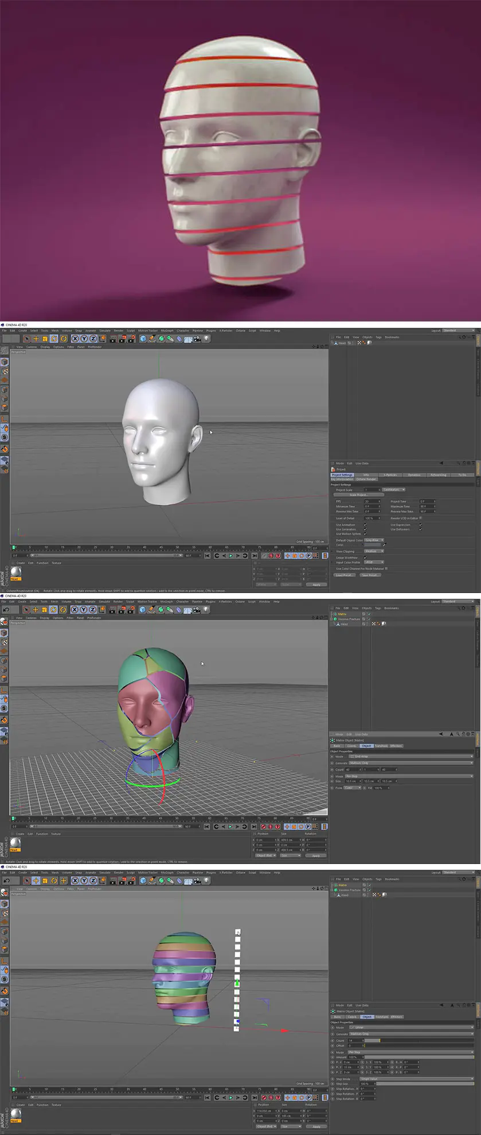Open Centimeters unit dropdown for Project Scale
481x1135 pixels.
pyautogui.click(x=394, y=490)
